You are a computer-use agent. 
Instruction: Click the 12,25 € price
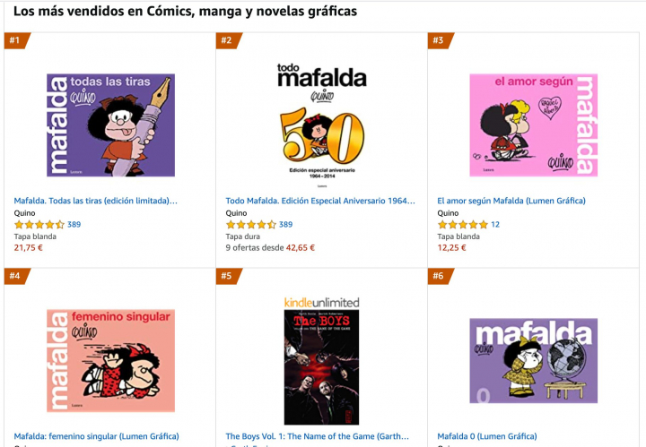[x=451, y=247]
